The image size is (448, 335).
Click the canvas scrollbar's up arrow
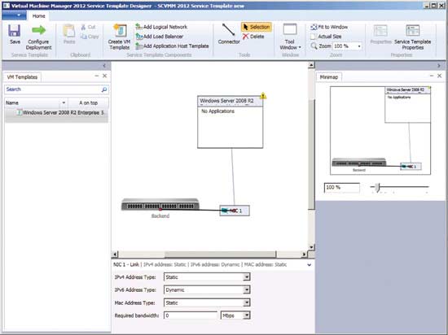311,66
